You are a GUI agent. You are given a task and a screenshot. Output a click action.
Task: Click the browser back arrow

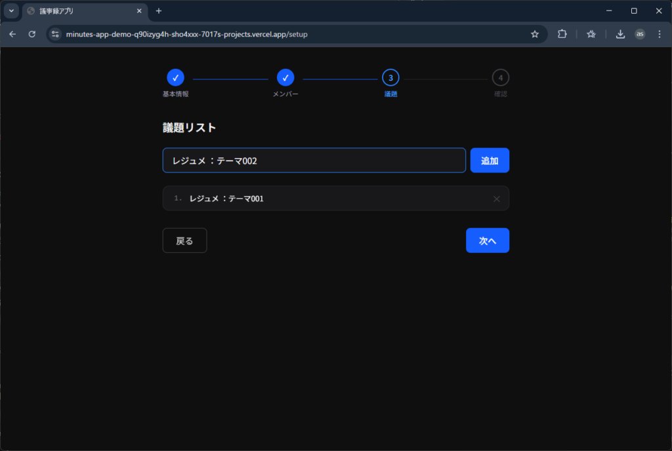(12, 34)
